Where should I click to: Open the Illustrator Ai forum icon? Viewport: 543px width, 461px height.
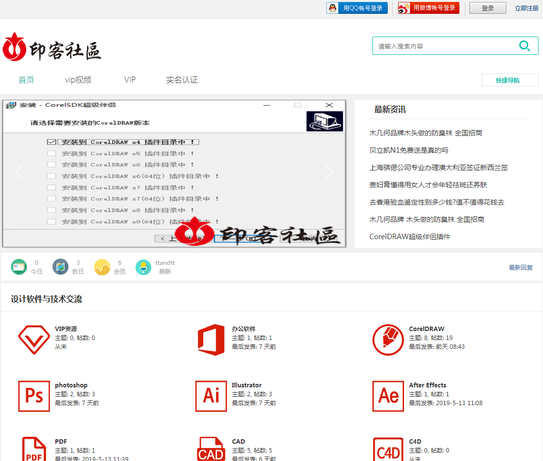[211, 396]
